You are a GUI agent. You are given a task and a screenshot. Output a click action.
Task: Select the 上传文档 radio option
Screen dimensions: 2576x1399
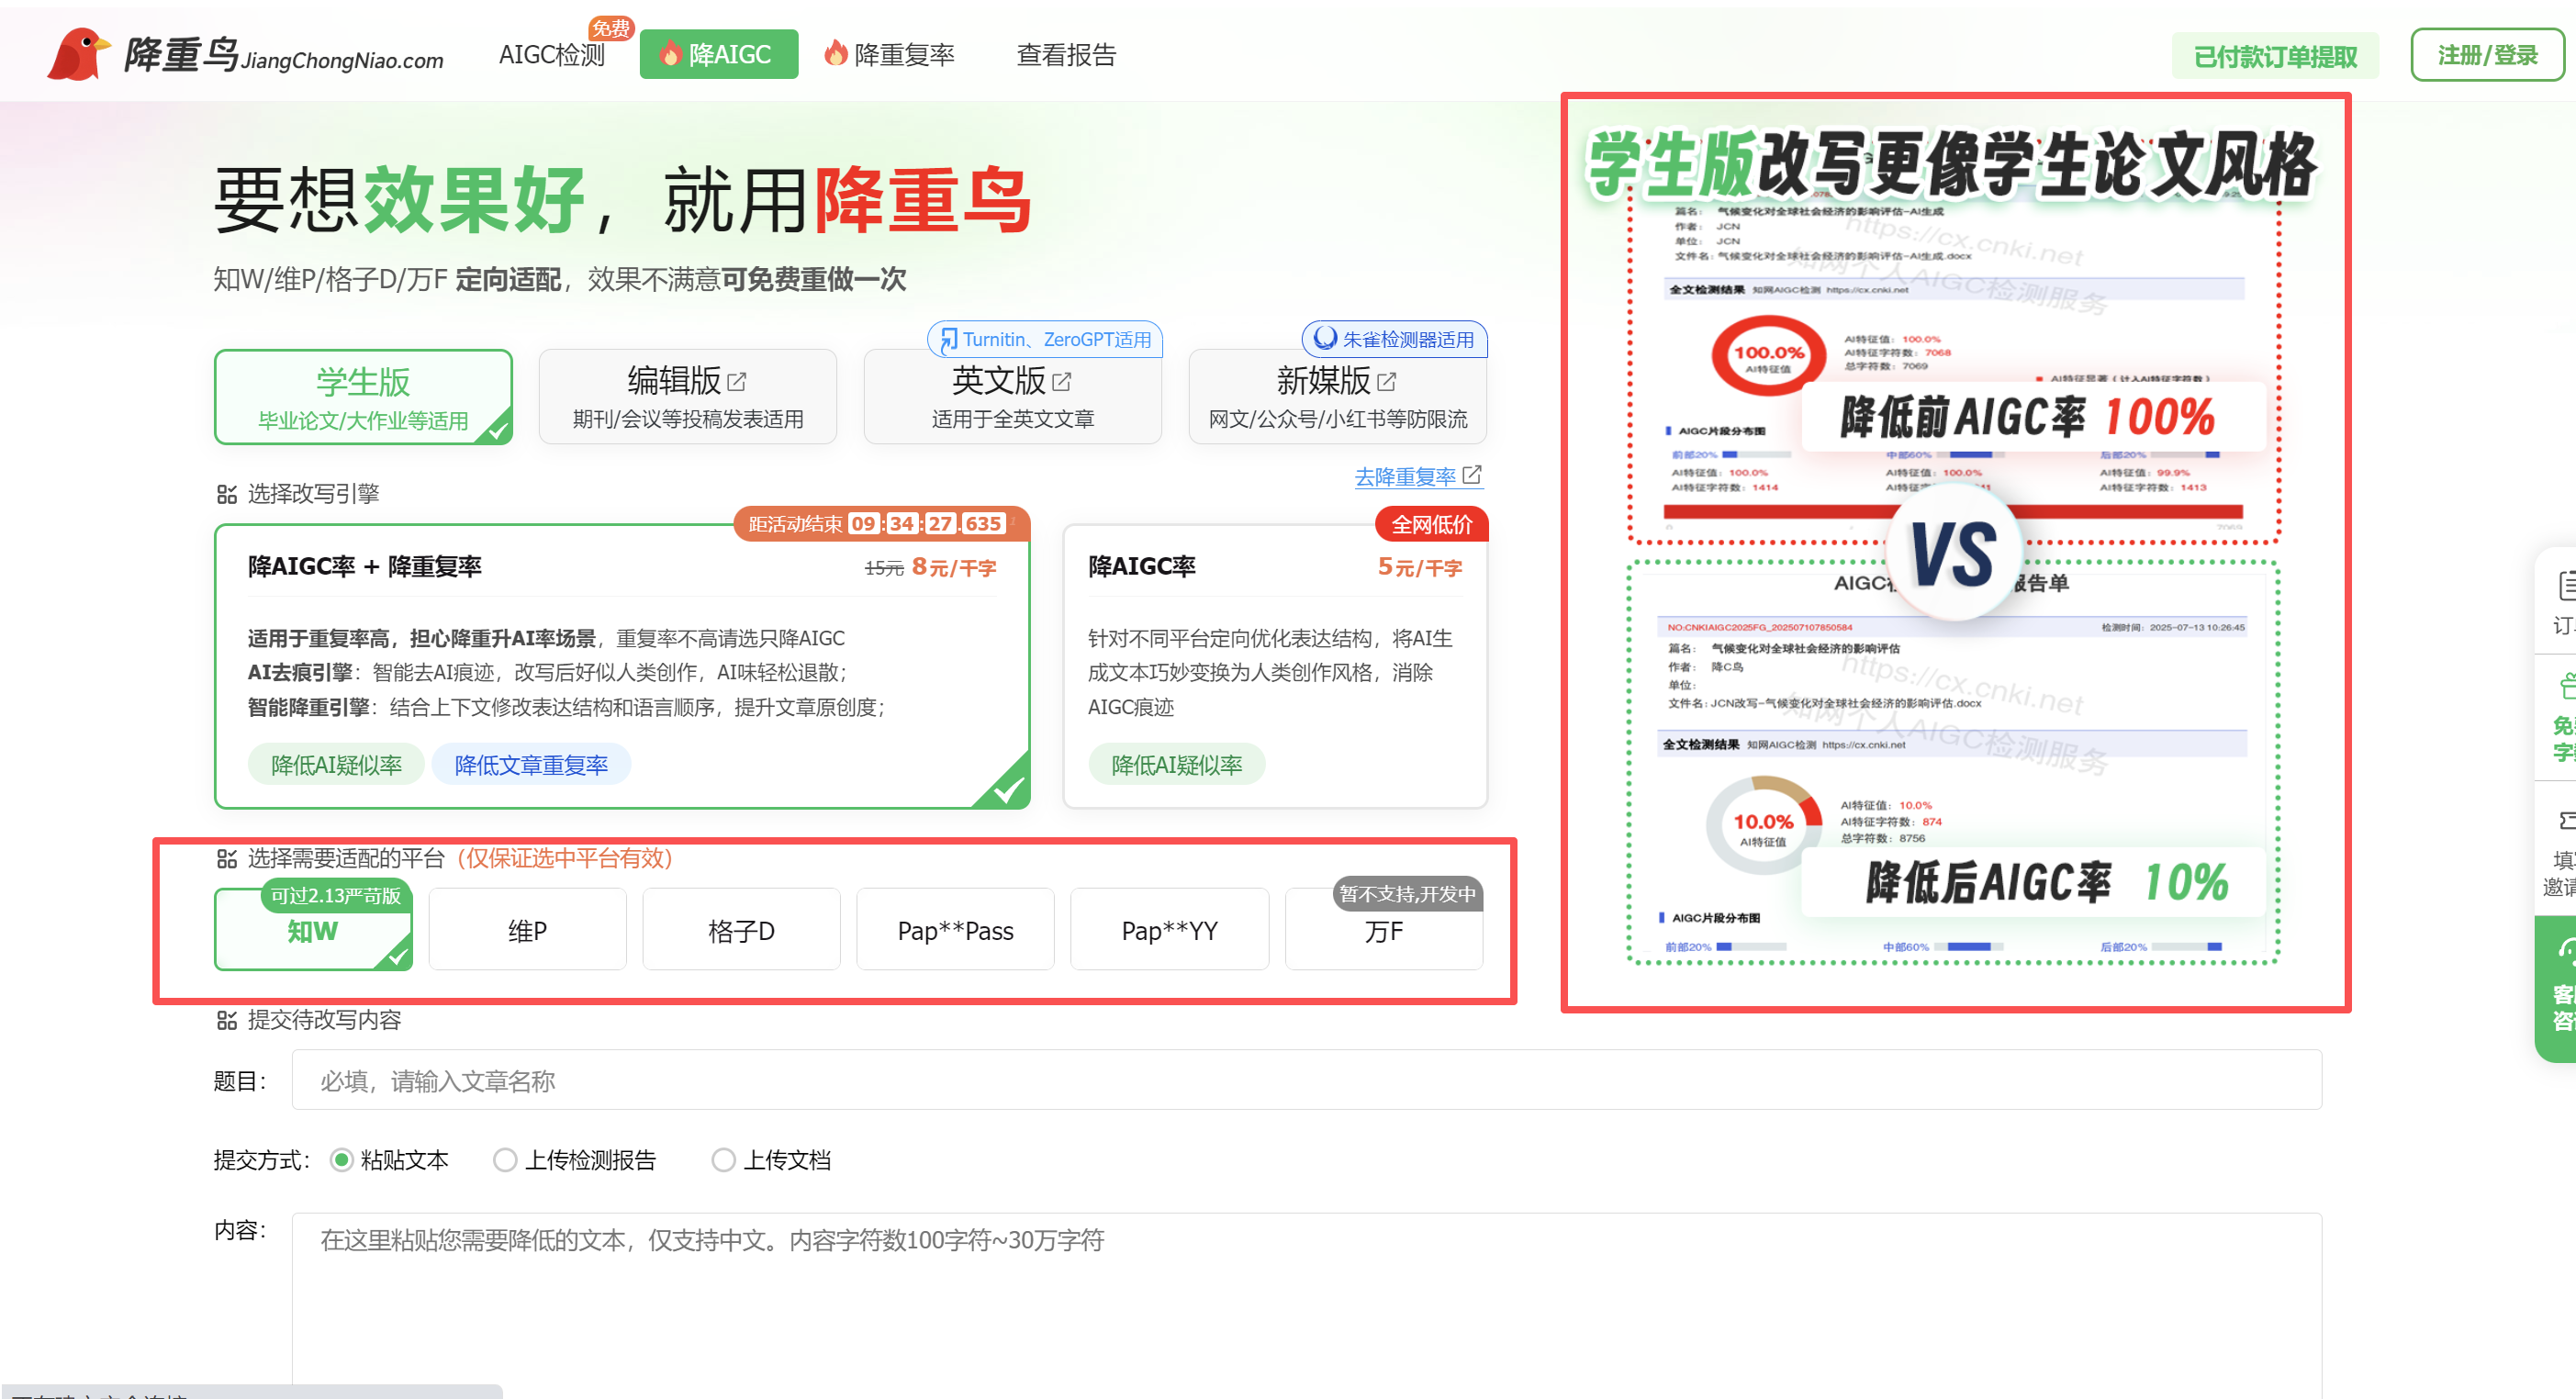723,1160
